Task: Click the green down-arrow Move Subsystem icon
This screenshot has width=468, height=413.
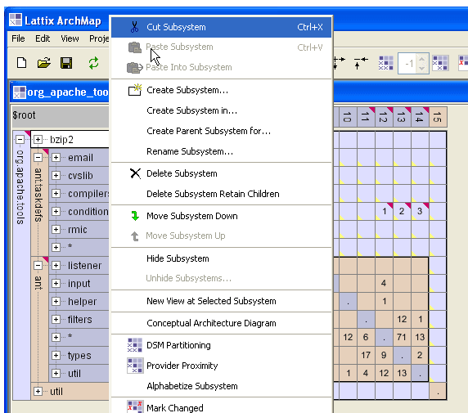Action: pyautogui.click(x=135, y=216)
